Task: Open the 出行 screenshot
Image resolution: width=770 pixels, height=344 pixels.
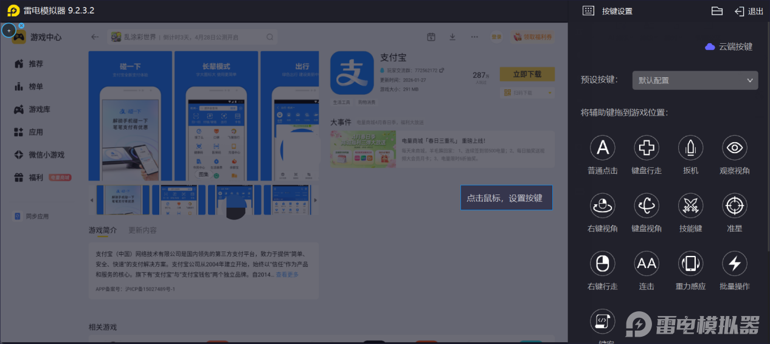Action: (x=290, y=116)
